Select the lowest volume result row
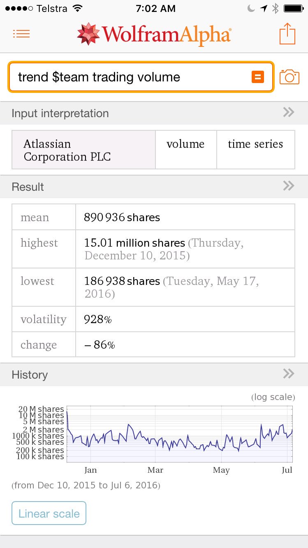 click(x=153, y=287)
